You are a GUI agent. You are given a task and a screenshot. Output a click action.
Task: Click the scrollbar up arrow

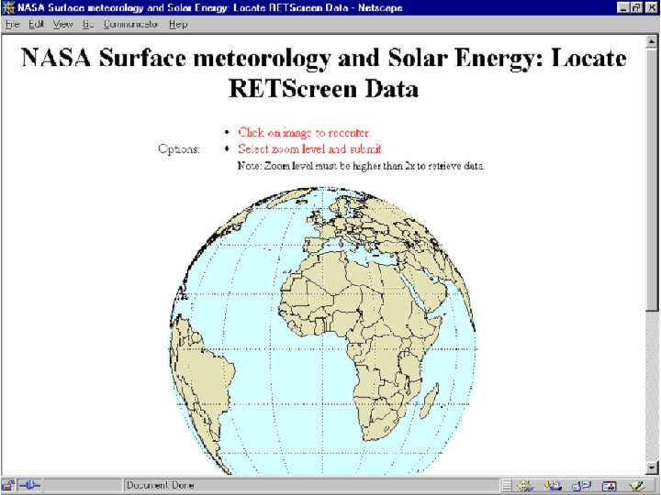[652, 41]
